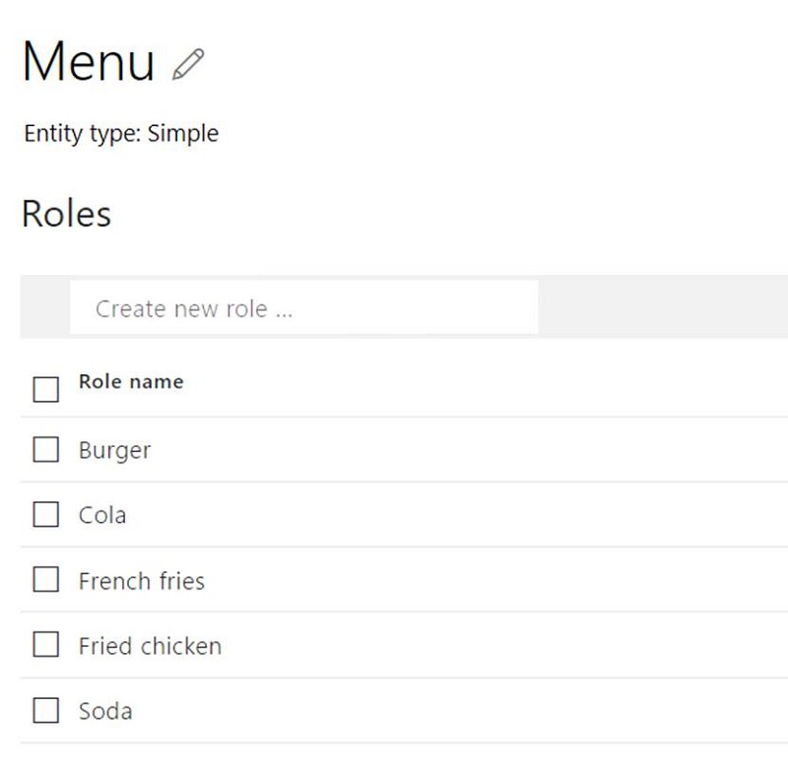Click the Entity type label
Viewport: 788px width, 774px height.
(83, 134)
